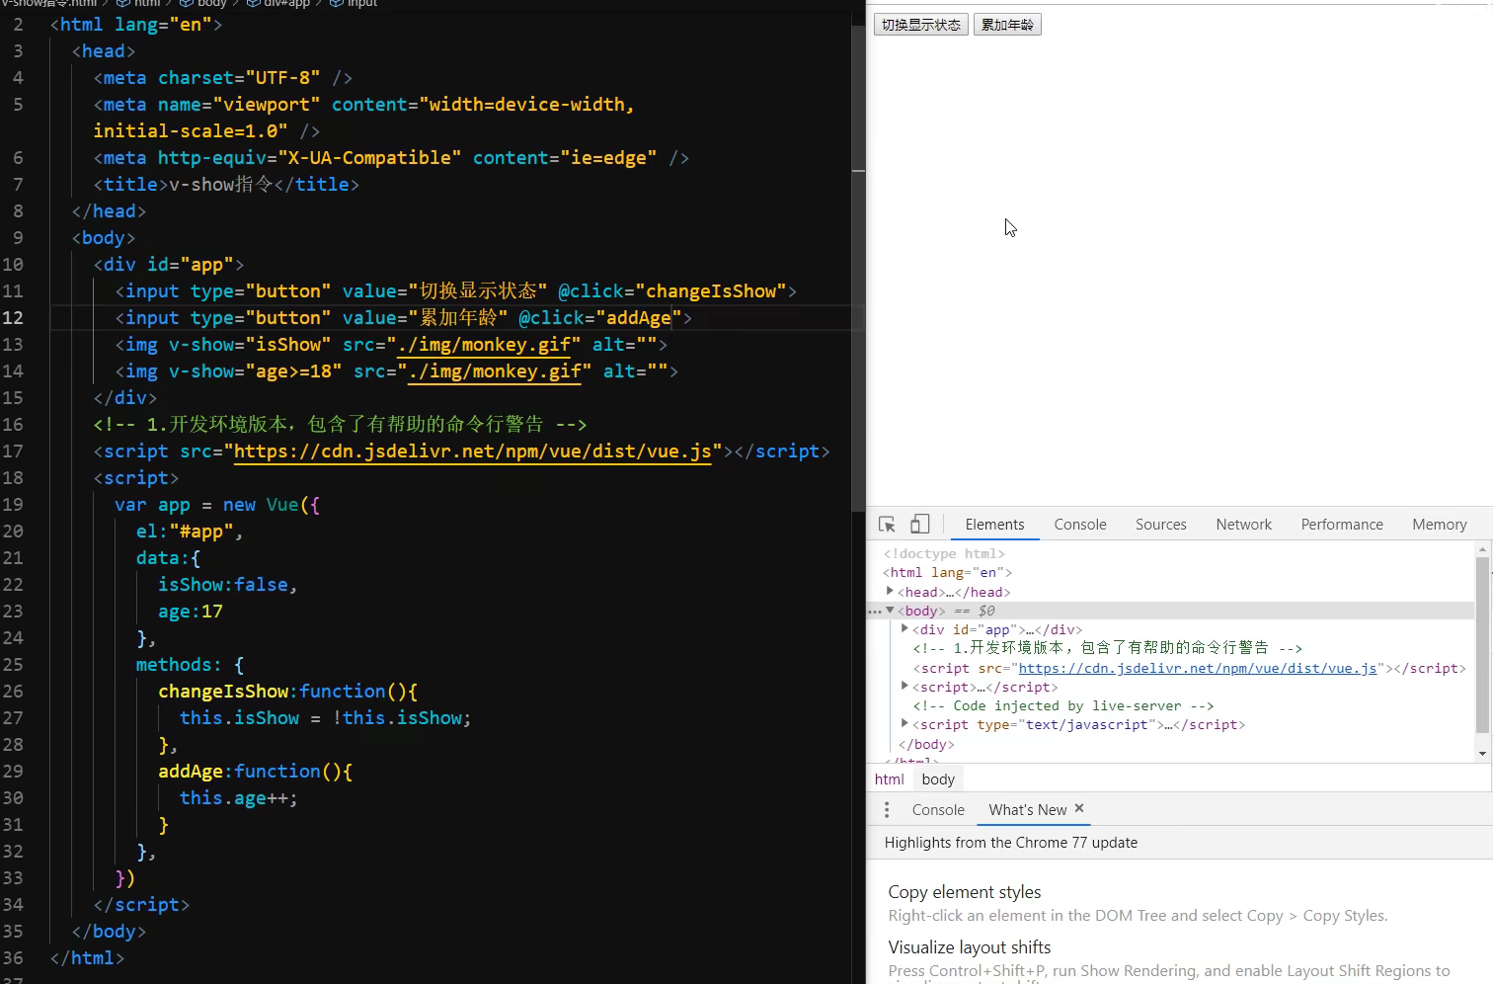Expand the collapsed script node

click(904, 686)
